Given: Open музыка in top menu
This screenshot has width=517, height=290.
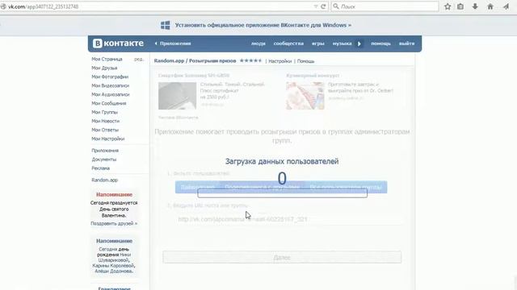Looking at the screenshot, I should coord(342,43).
